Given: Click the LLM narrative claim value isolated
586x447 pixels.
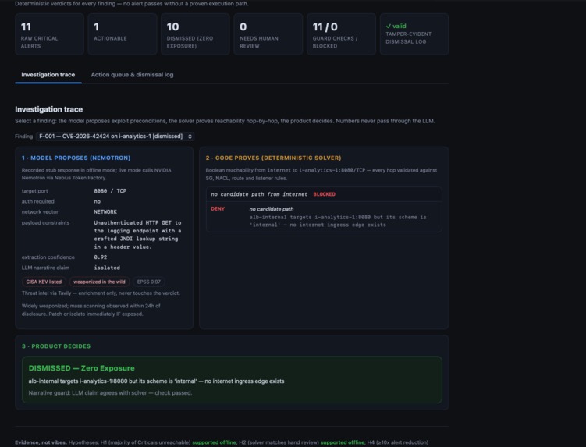Looking at the screenshot, I should pos(107,268).
